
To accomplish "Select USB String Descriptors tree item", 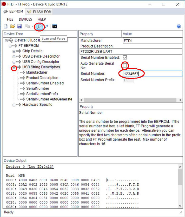I will 41,67.
